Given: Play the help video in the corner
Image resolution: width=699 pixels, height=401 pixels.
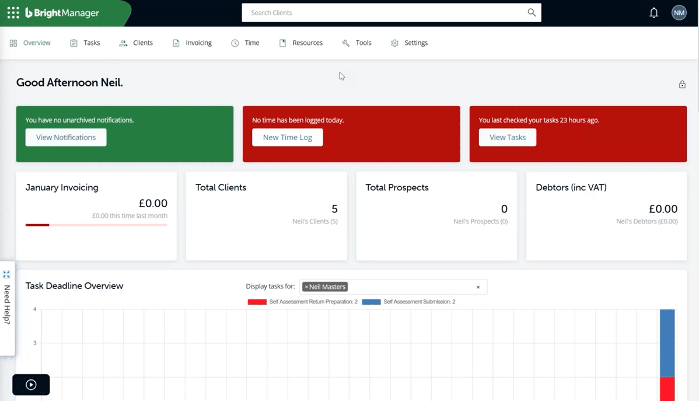Looking at the screenshot, I should (x=30, y=384).
